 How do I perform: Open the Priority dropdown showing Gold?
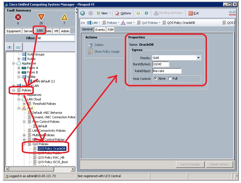pyautogui.click(x=177, y=58)
